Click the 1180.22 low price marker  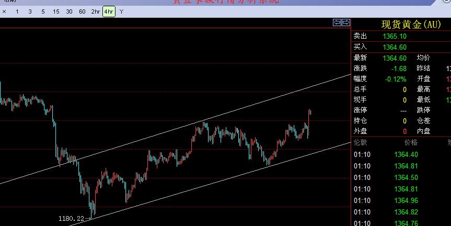point(71,219)
